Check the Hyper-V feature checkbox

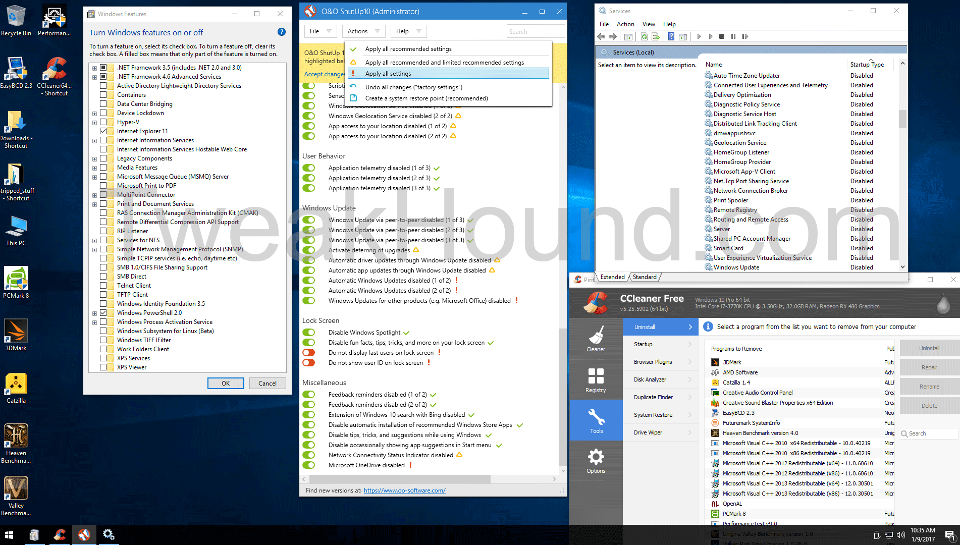(x=103, y=122)
